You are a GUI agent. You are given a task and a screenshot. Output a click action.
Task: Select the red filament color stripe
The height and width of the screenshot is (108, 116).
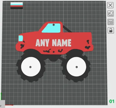coord(17,6)
